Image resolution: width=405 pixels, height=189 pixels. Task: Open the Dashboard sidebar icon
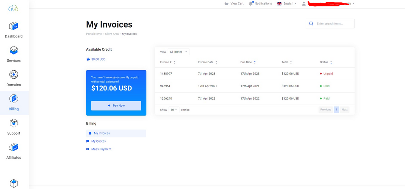(14, 26)
